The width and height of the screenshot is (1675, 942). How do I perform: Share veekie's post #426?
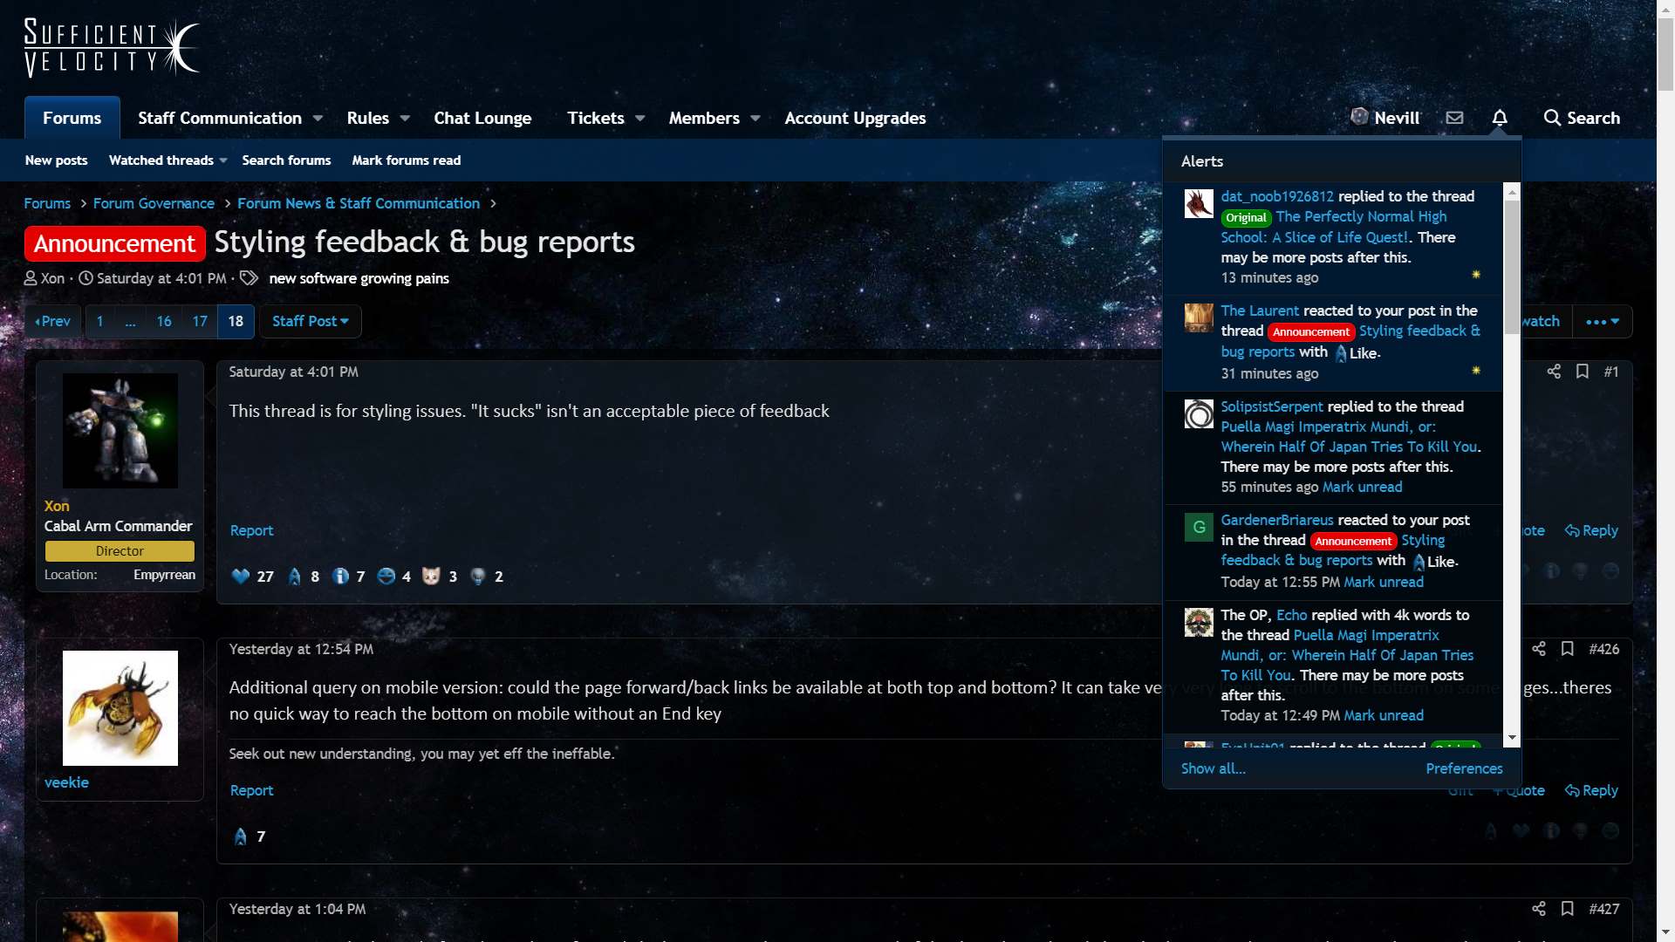pyautogui.click(x=1540, y=649)
